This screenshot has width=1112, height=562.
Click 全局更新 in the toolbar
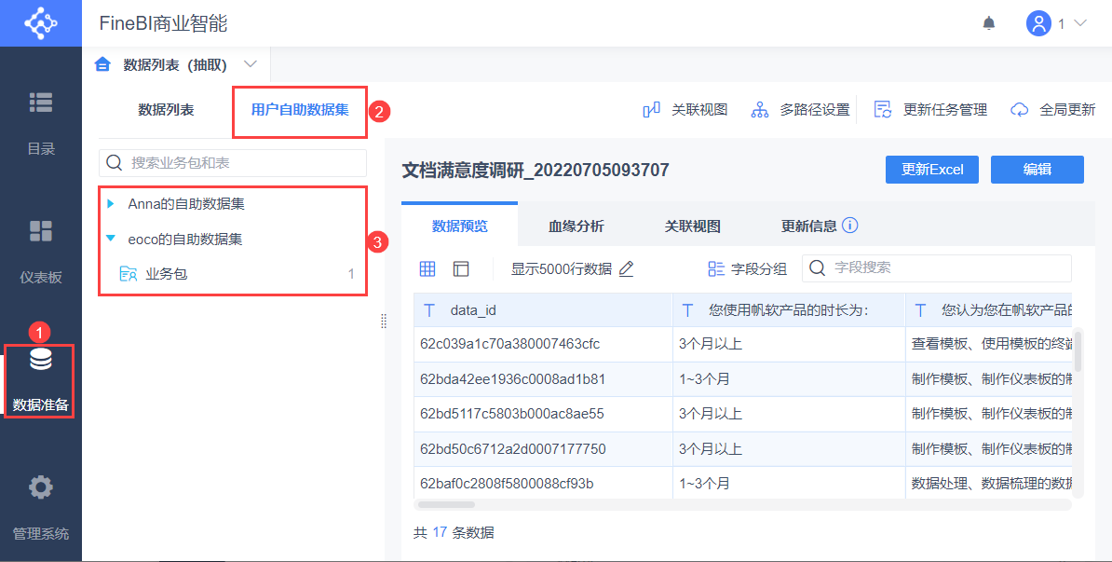[x=1053, y=110]
